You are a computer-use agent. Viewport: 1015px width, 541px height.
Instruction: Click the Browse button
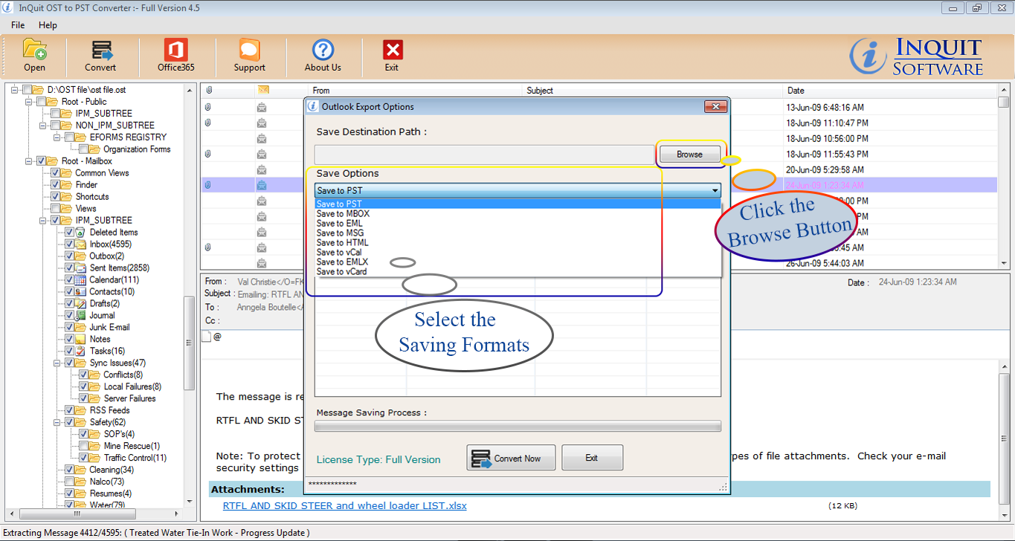(x=689, y=154)
